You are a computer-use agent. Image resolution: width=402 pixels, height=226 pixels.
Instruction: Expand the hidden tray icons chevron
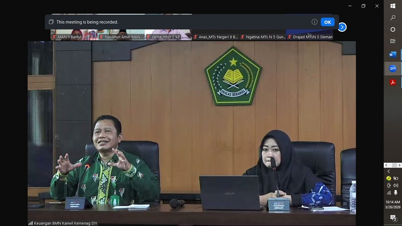pos(388,172)
